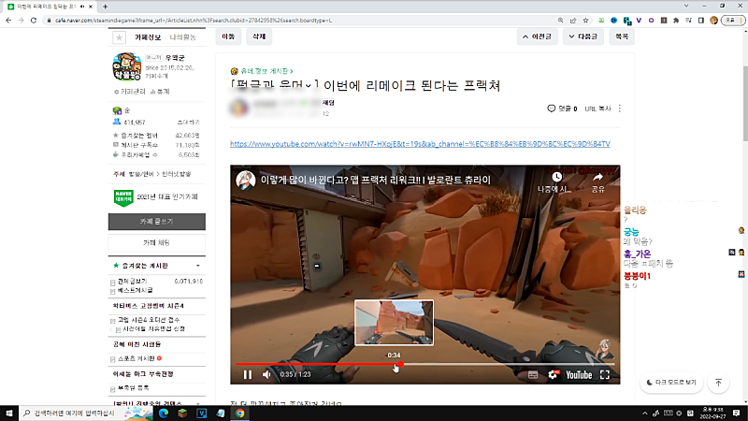The image size is (748, 421).
Task: Toggle the browser side panel icon
Action: [x=701, y=21]
